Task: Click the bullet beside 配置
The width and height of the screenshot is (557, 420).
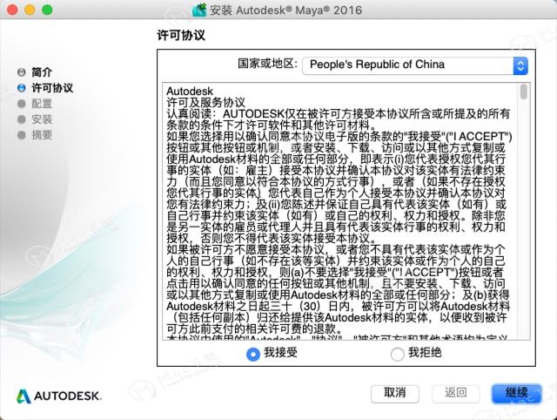Action: [21, 104]
